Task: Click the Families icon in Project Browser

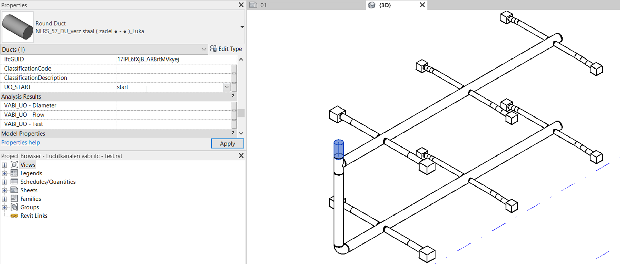Action: click(14, 199)
